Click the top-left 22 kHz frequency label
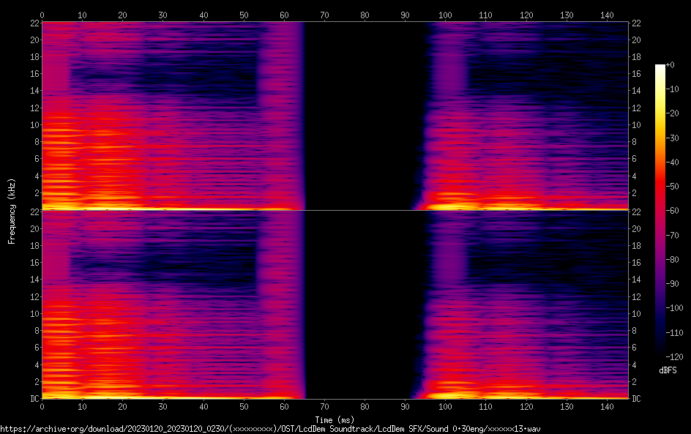691x434 pixels. coord(32,23)
